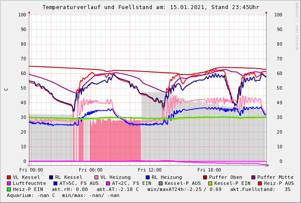301x203 pixels.
Task: Select the gray Kessel-P AUS swatch
Action: click(x=160, y=183)
